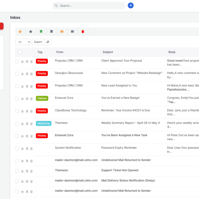
Task: Check the New Lead Assigned to You row
Action: click(x=17, y=86)
